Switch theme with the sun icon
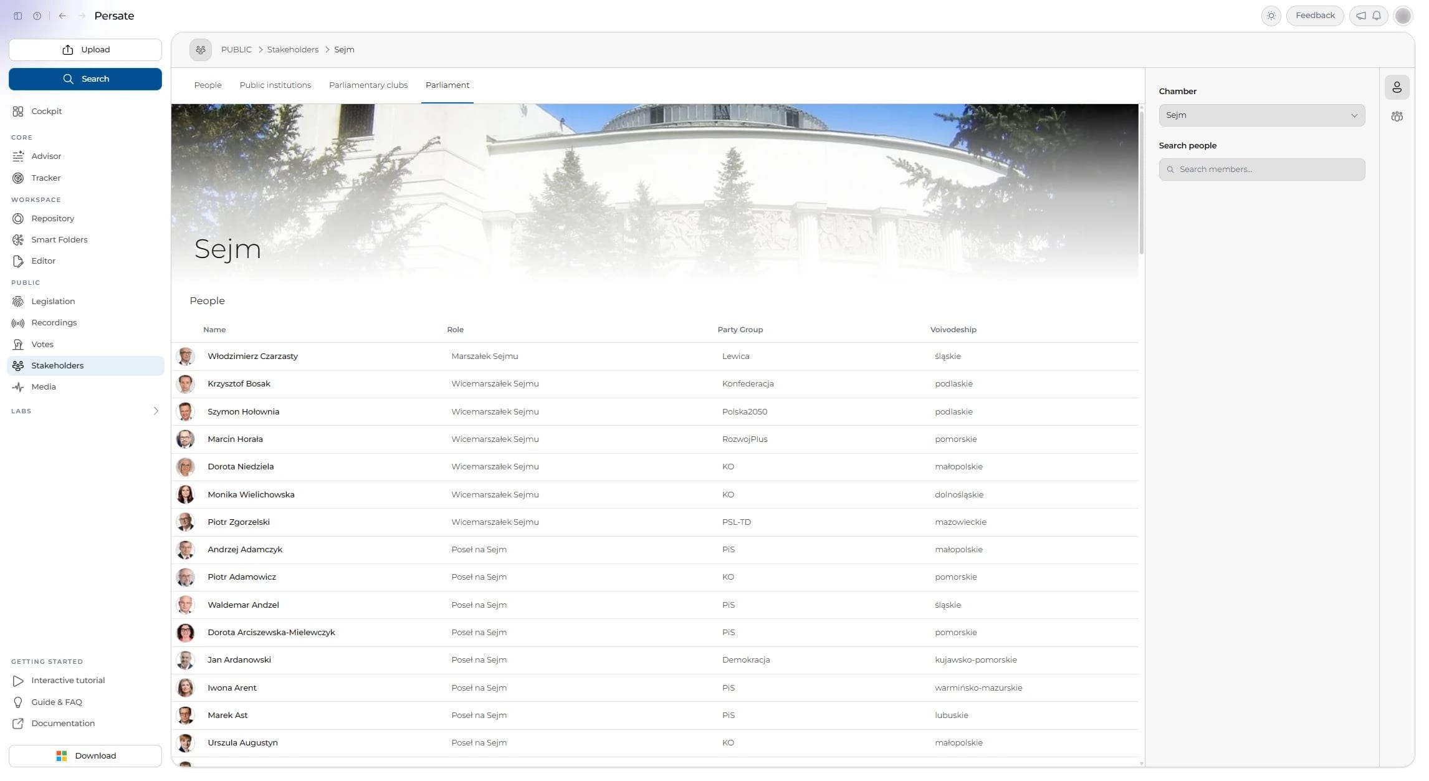Viewport: 1429px width, 781px height. 1271,16
